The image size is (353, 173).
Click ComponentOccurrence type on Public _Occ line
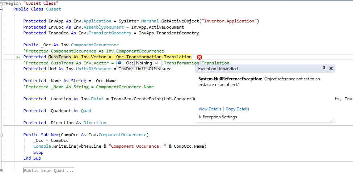[x=95, y=45]
